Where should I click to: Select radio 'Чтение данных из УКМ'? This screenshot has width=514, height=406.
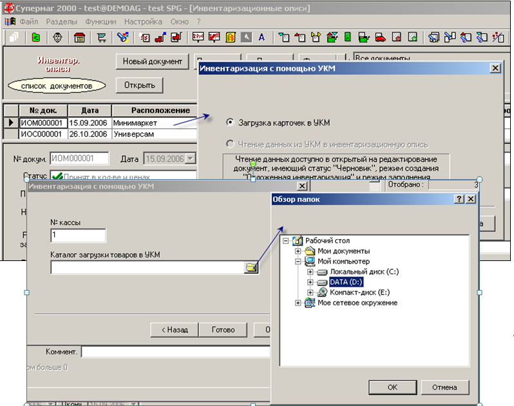pos(230,144)
